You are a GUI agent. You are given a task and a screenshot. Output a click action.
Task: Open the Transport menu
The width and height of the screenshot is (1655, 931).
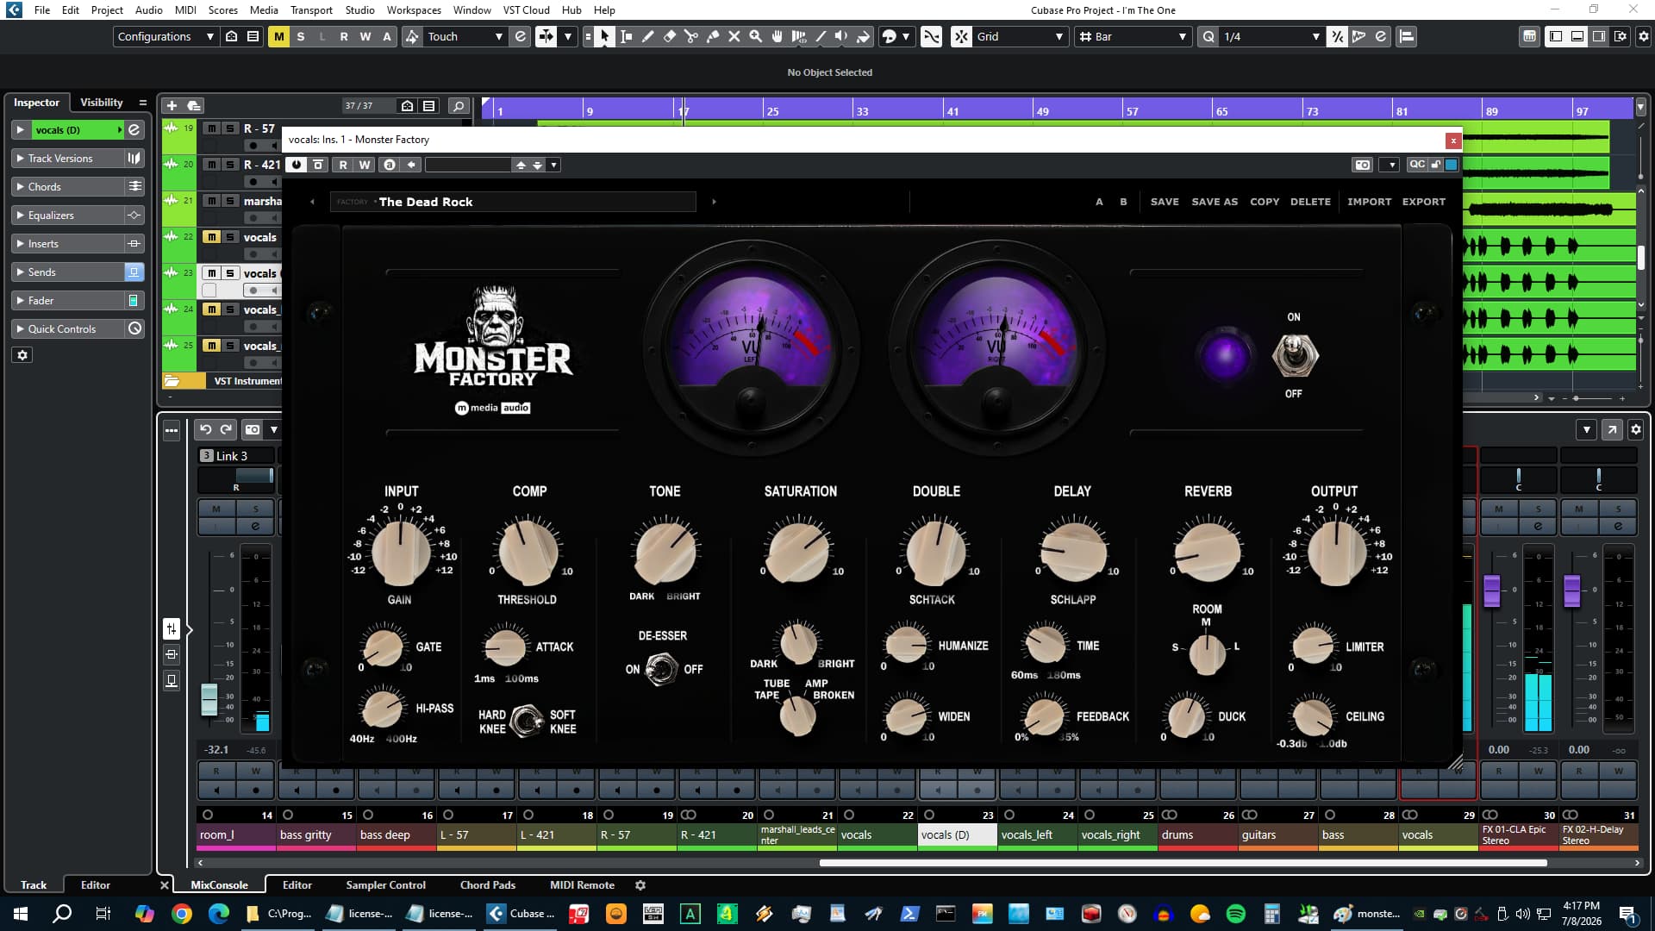coord(311,10)
